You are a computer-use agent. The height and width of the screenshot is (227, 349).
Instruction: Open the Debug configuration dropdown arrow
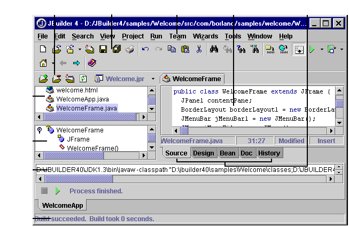342,49
